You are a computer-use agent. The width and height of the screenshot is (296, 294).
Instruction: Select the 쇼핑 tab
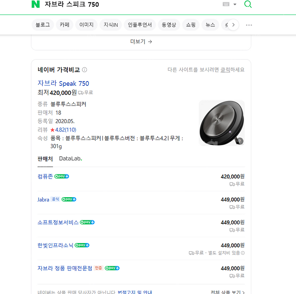pos(191,25)
